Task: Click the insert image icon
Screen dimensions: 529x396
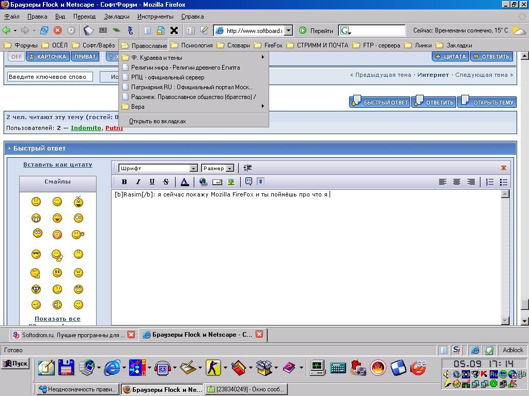Action: [231, 182]
